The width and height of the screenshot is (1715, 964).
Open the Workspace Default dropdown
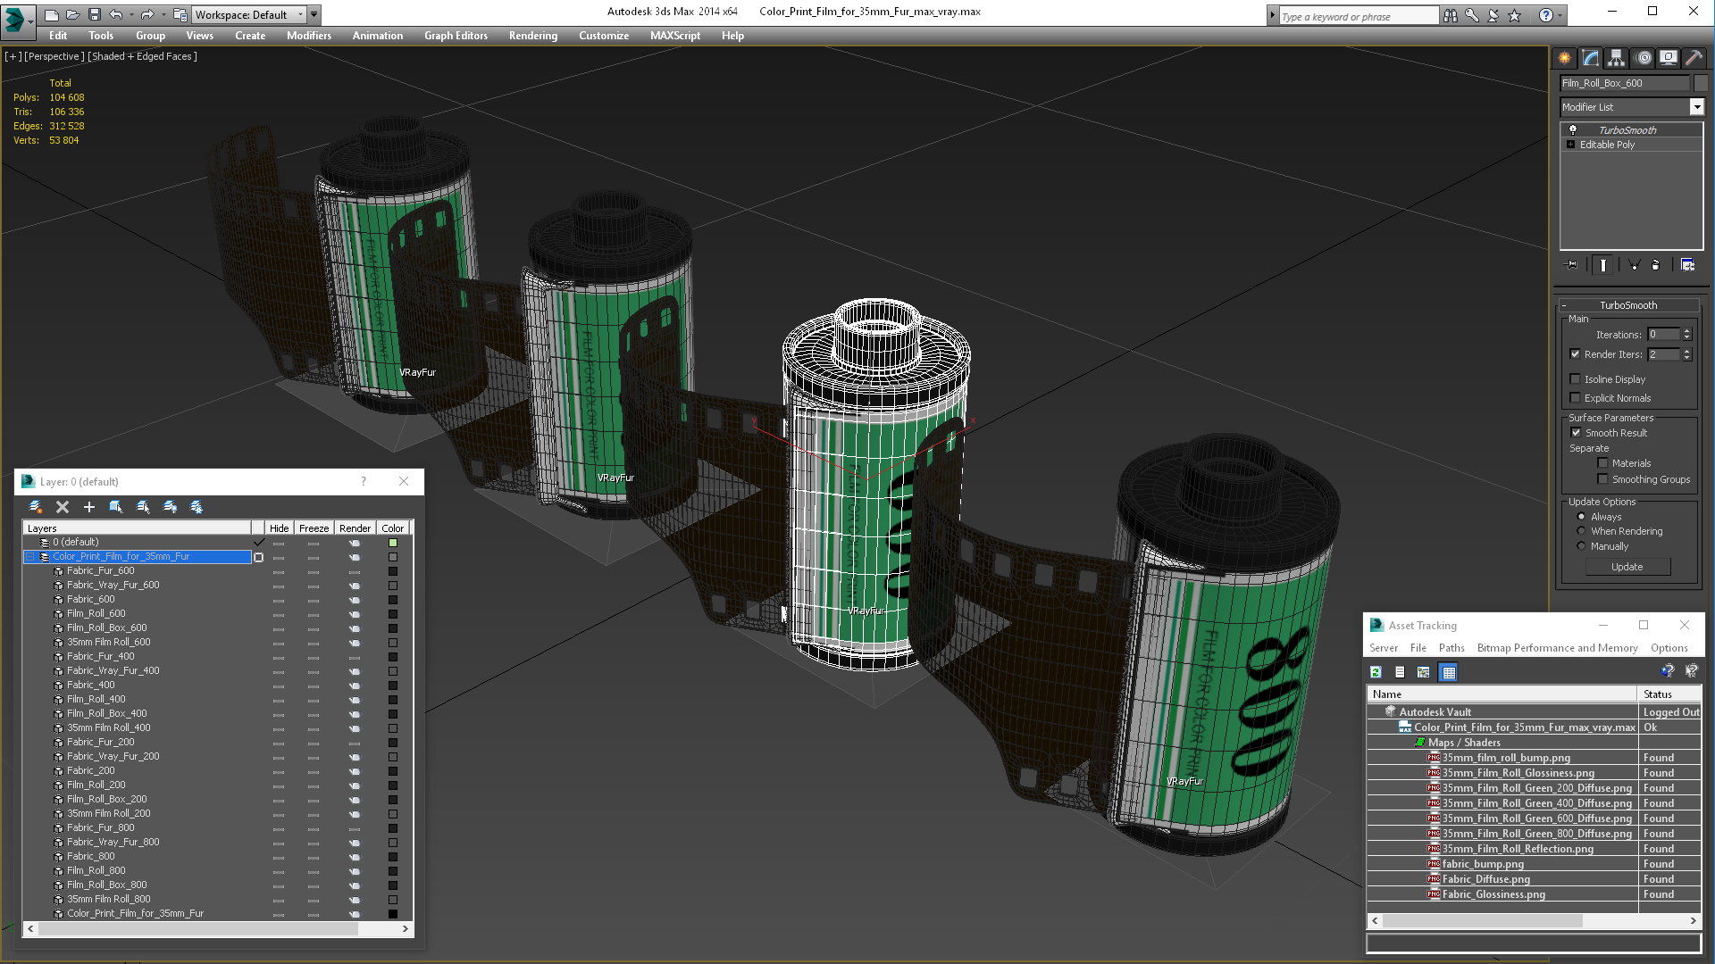click(x=300, y=15)
